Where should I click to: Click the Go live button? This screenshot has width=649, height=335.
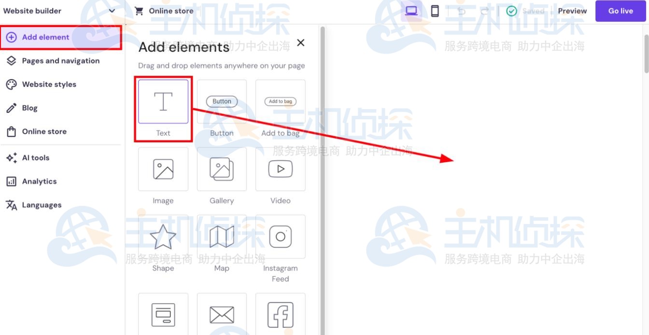point(621,10)
